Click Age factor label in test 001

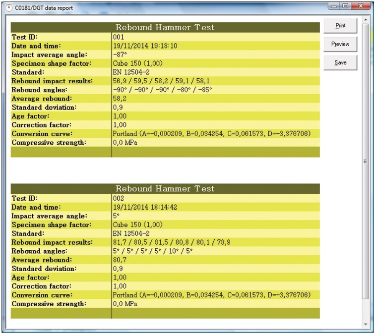coord(30,116)
